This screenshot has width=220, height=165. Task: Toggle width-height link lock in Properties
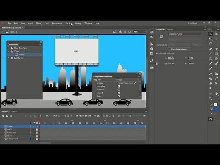coord(157,64)
